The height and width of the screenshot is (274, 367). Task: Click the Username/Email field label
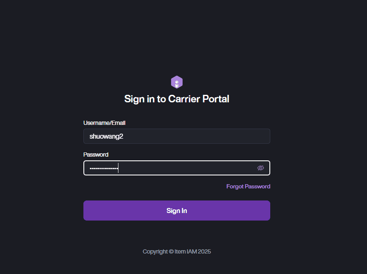(x=104, y=123)
